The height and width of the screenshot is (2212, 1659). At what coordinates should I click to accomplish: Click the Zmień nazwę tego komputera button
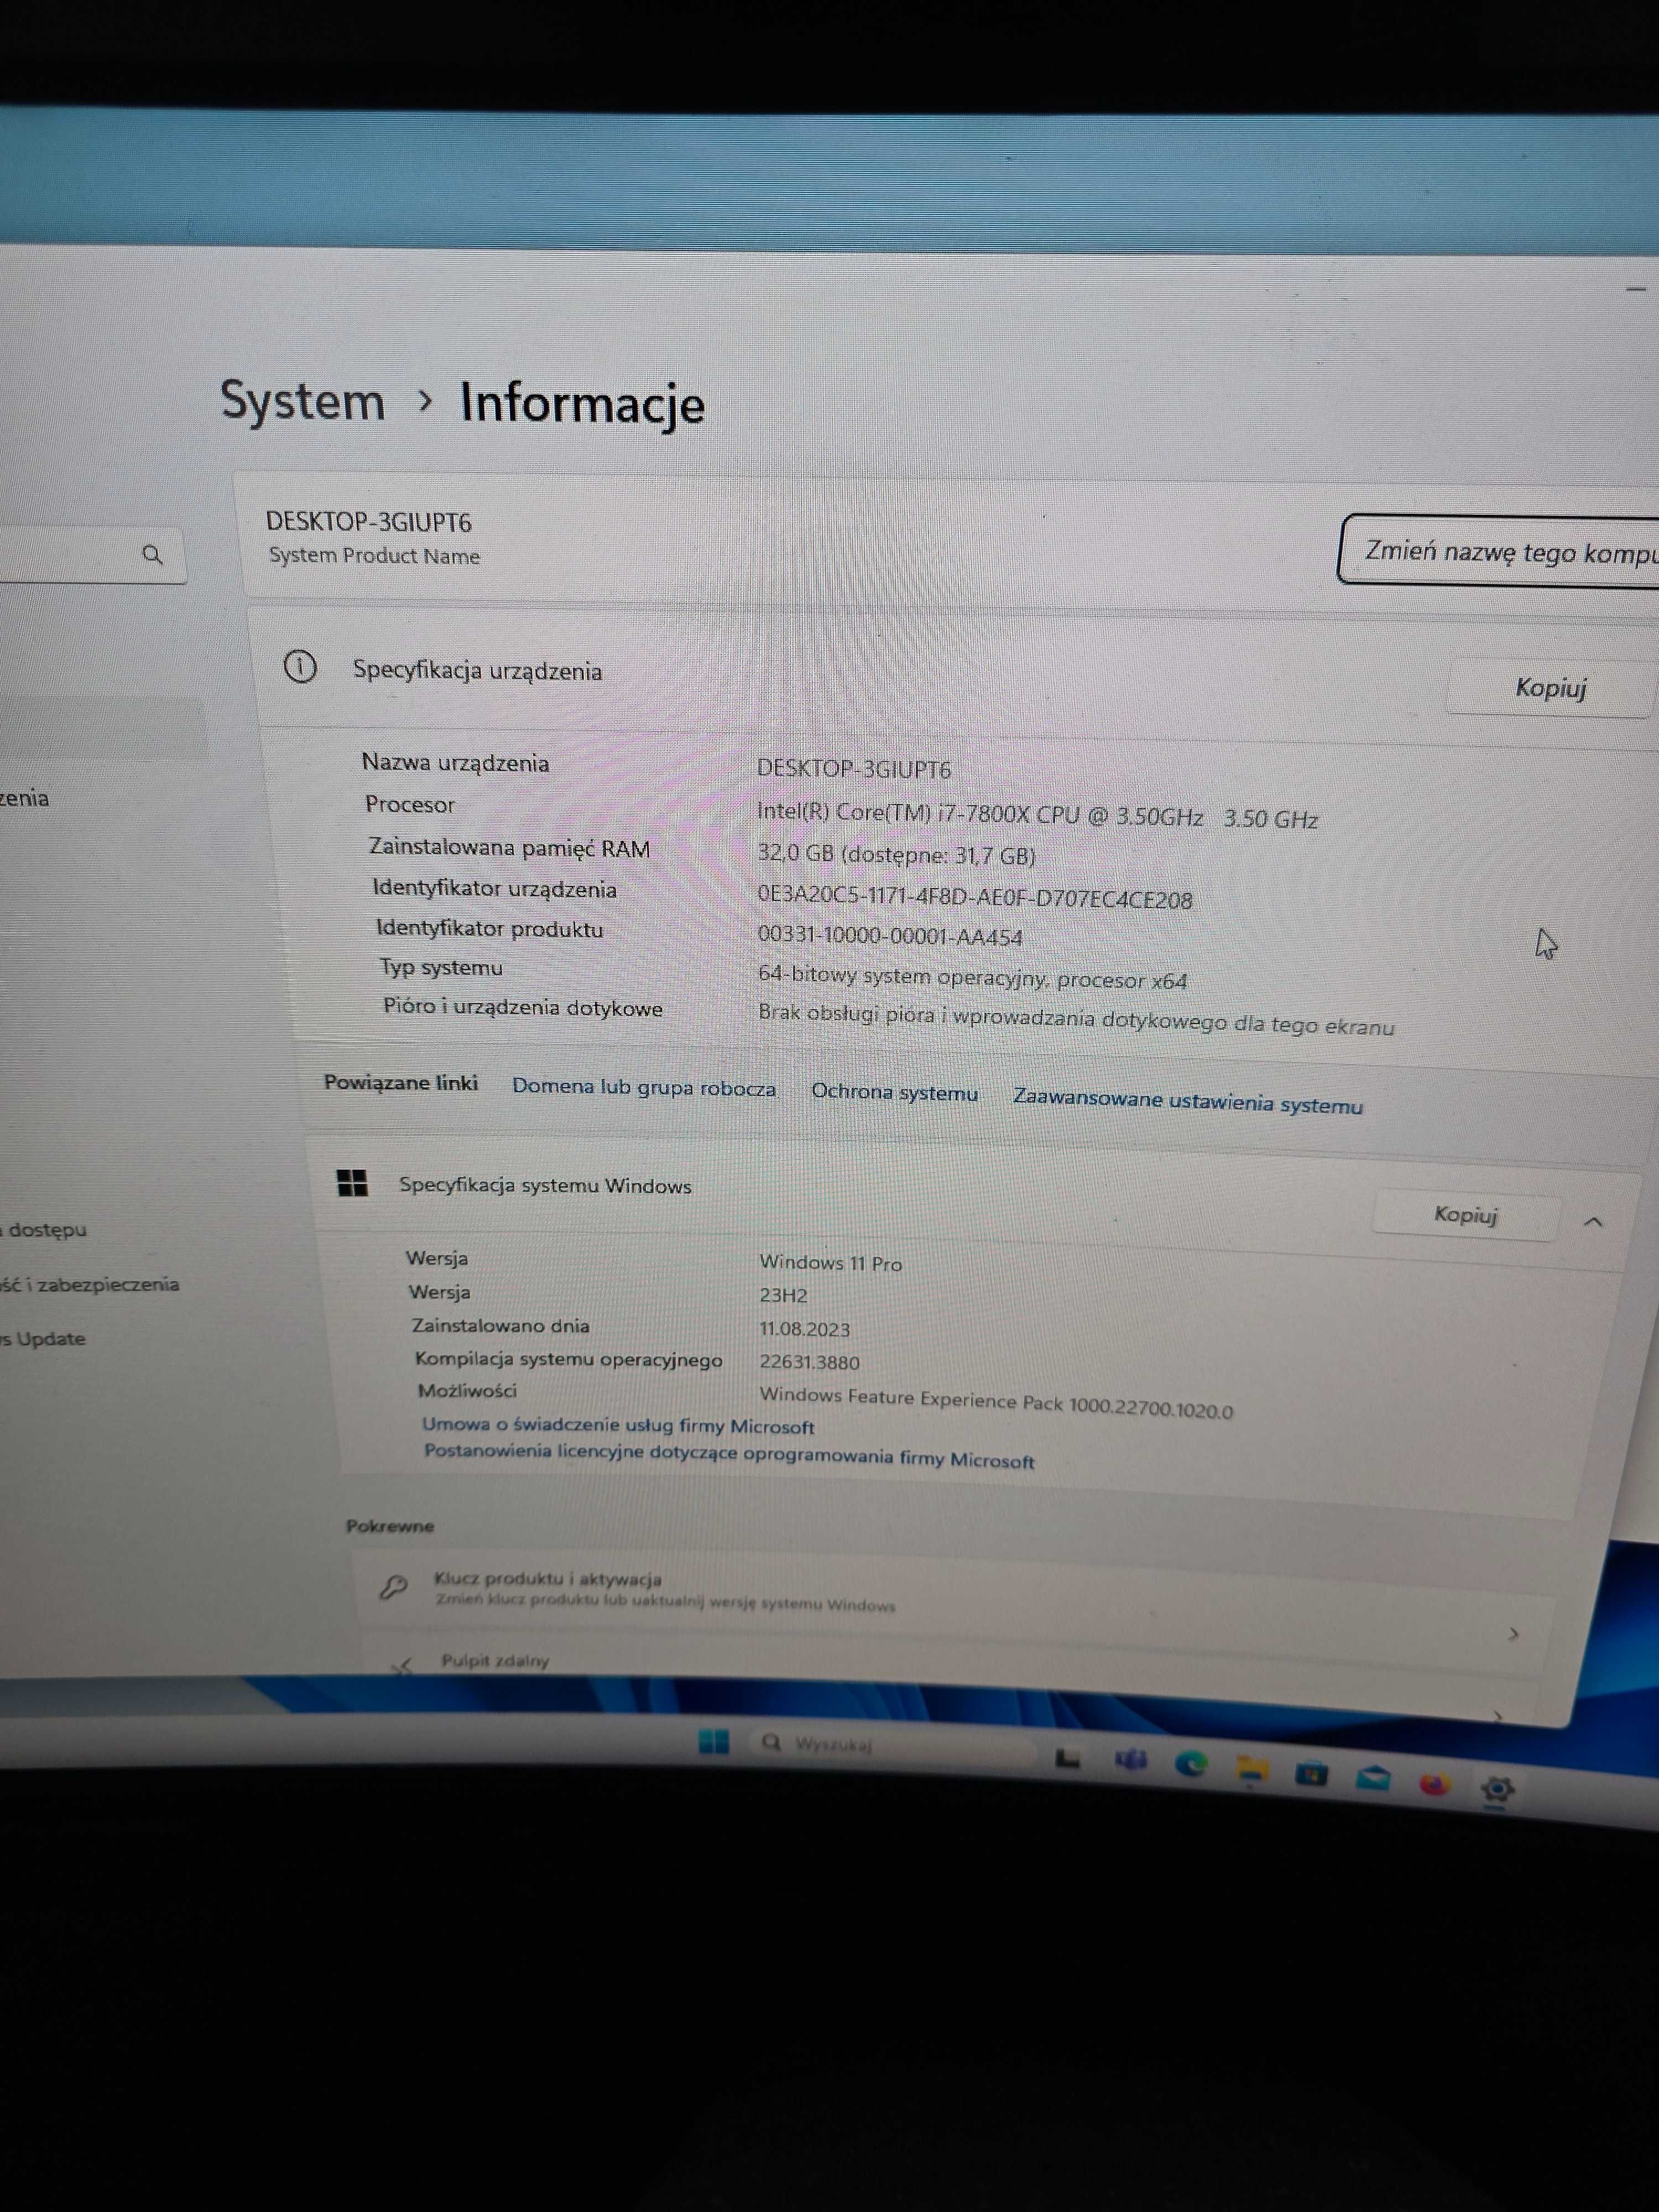tap(1498, 552)
